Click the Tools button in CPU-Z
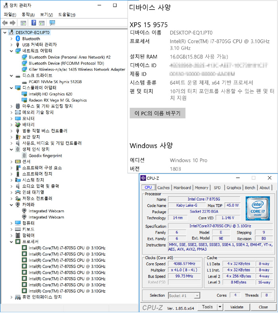 tap(207, 307)
